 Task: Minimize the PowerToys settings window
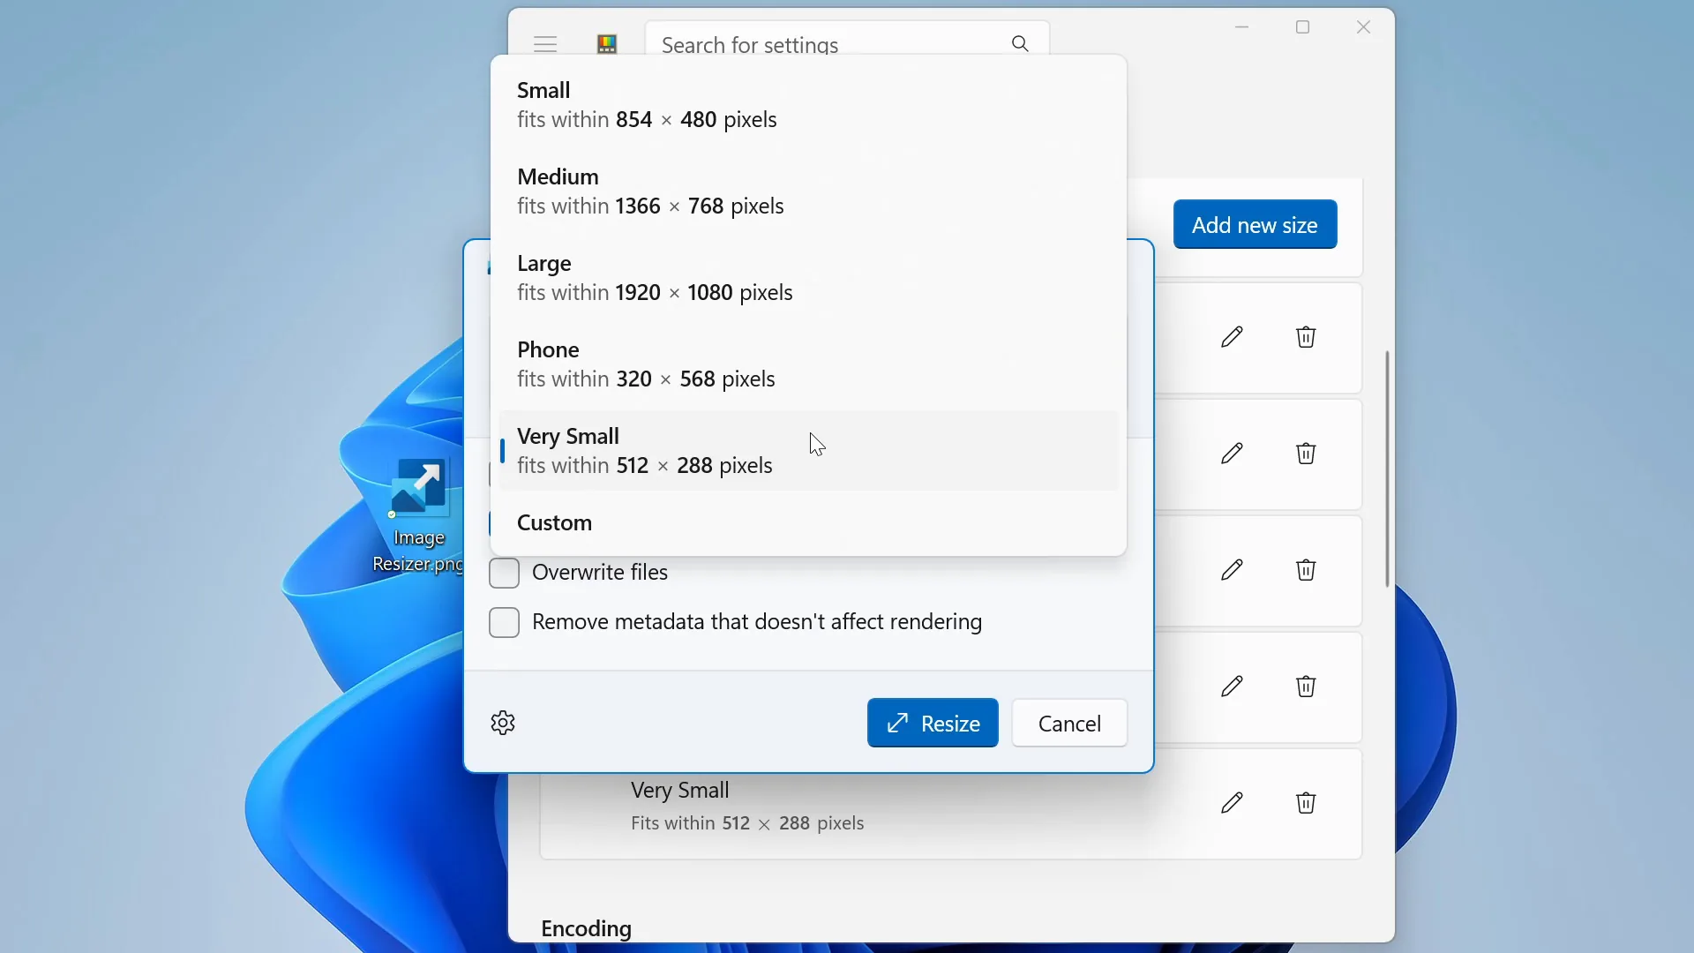tap(1242, 27)
